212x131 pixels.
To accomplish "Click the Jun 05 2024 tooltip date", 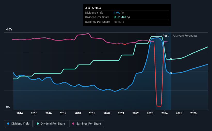I will tap(93, 8).
